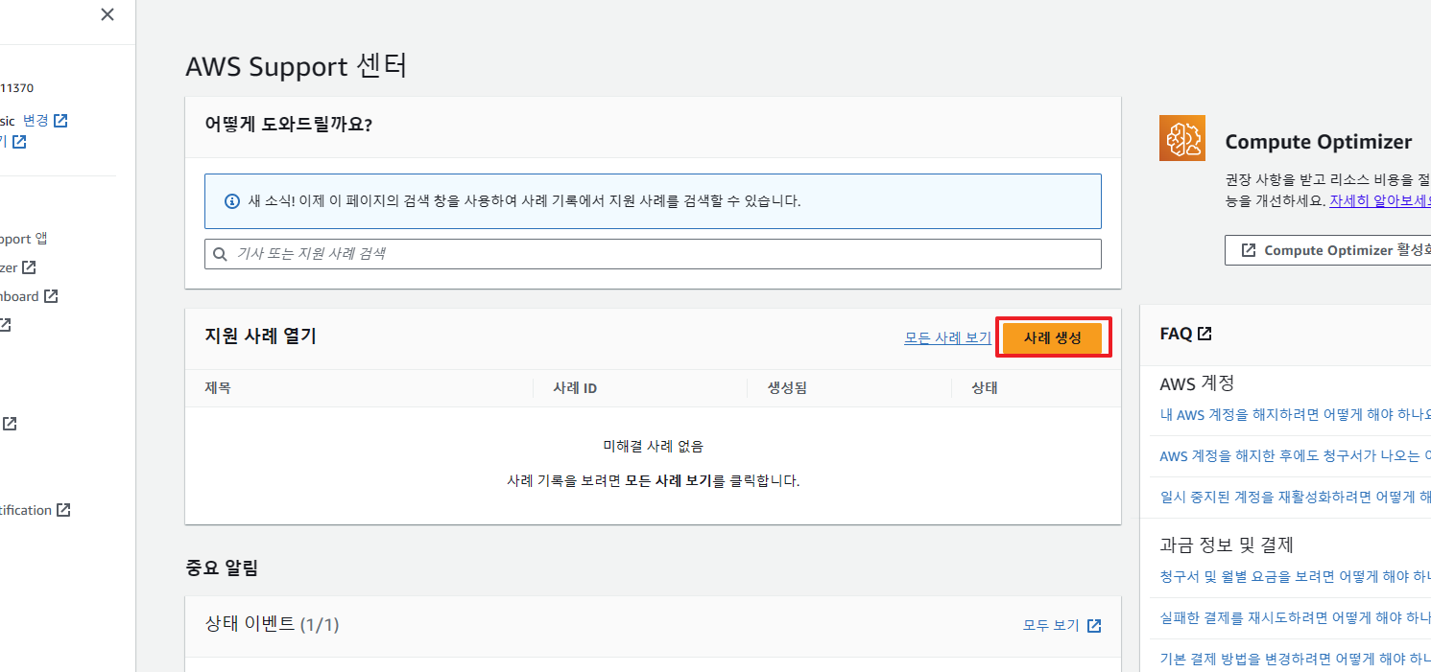
Task: Click the 어떻게 도와드릴까요? heading
Action: tap(288, 124)
